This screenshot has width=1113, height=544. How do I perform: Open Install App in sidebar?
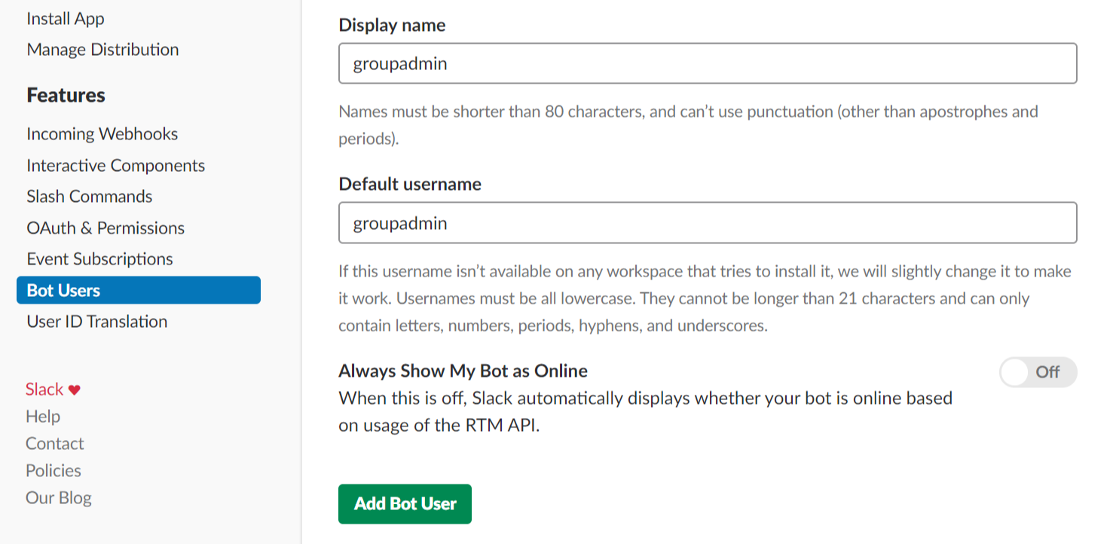pos(66,19)
